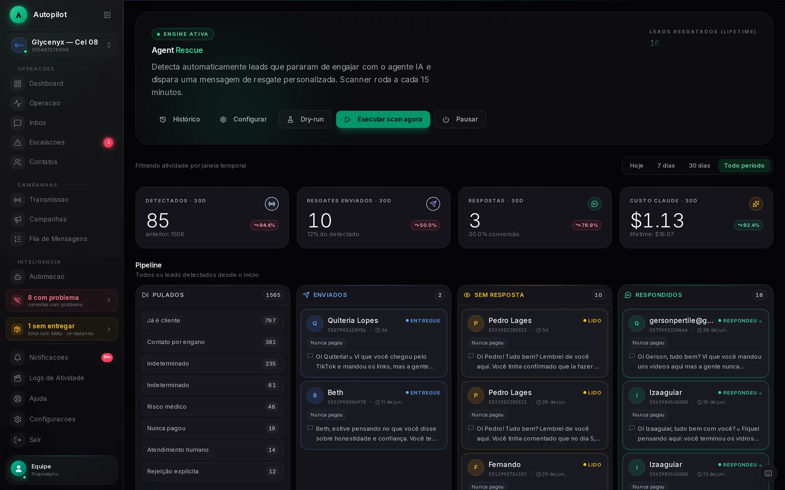Image resolution: width=785 pixels, height=490 pixels.
Task: Click the Enviados paper plane icon
Action: coord(306,295)
